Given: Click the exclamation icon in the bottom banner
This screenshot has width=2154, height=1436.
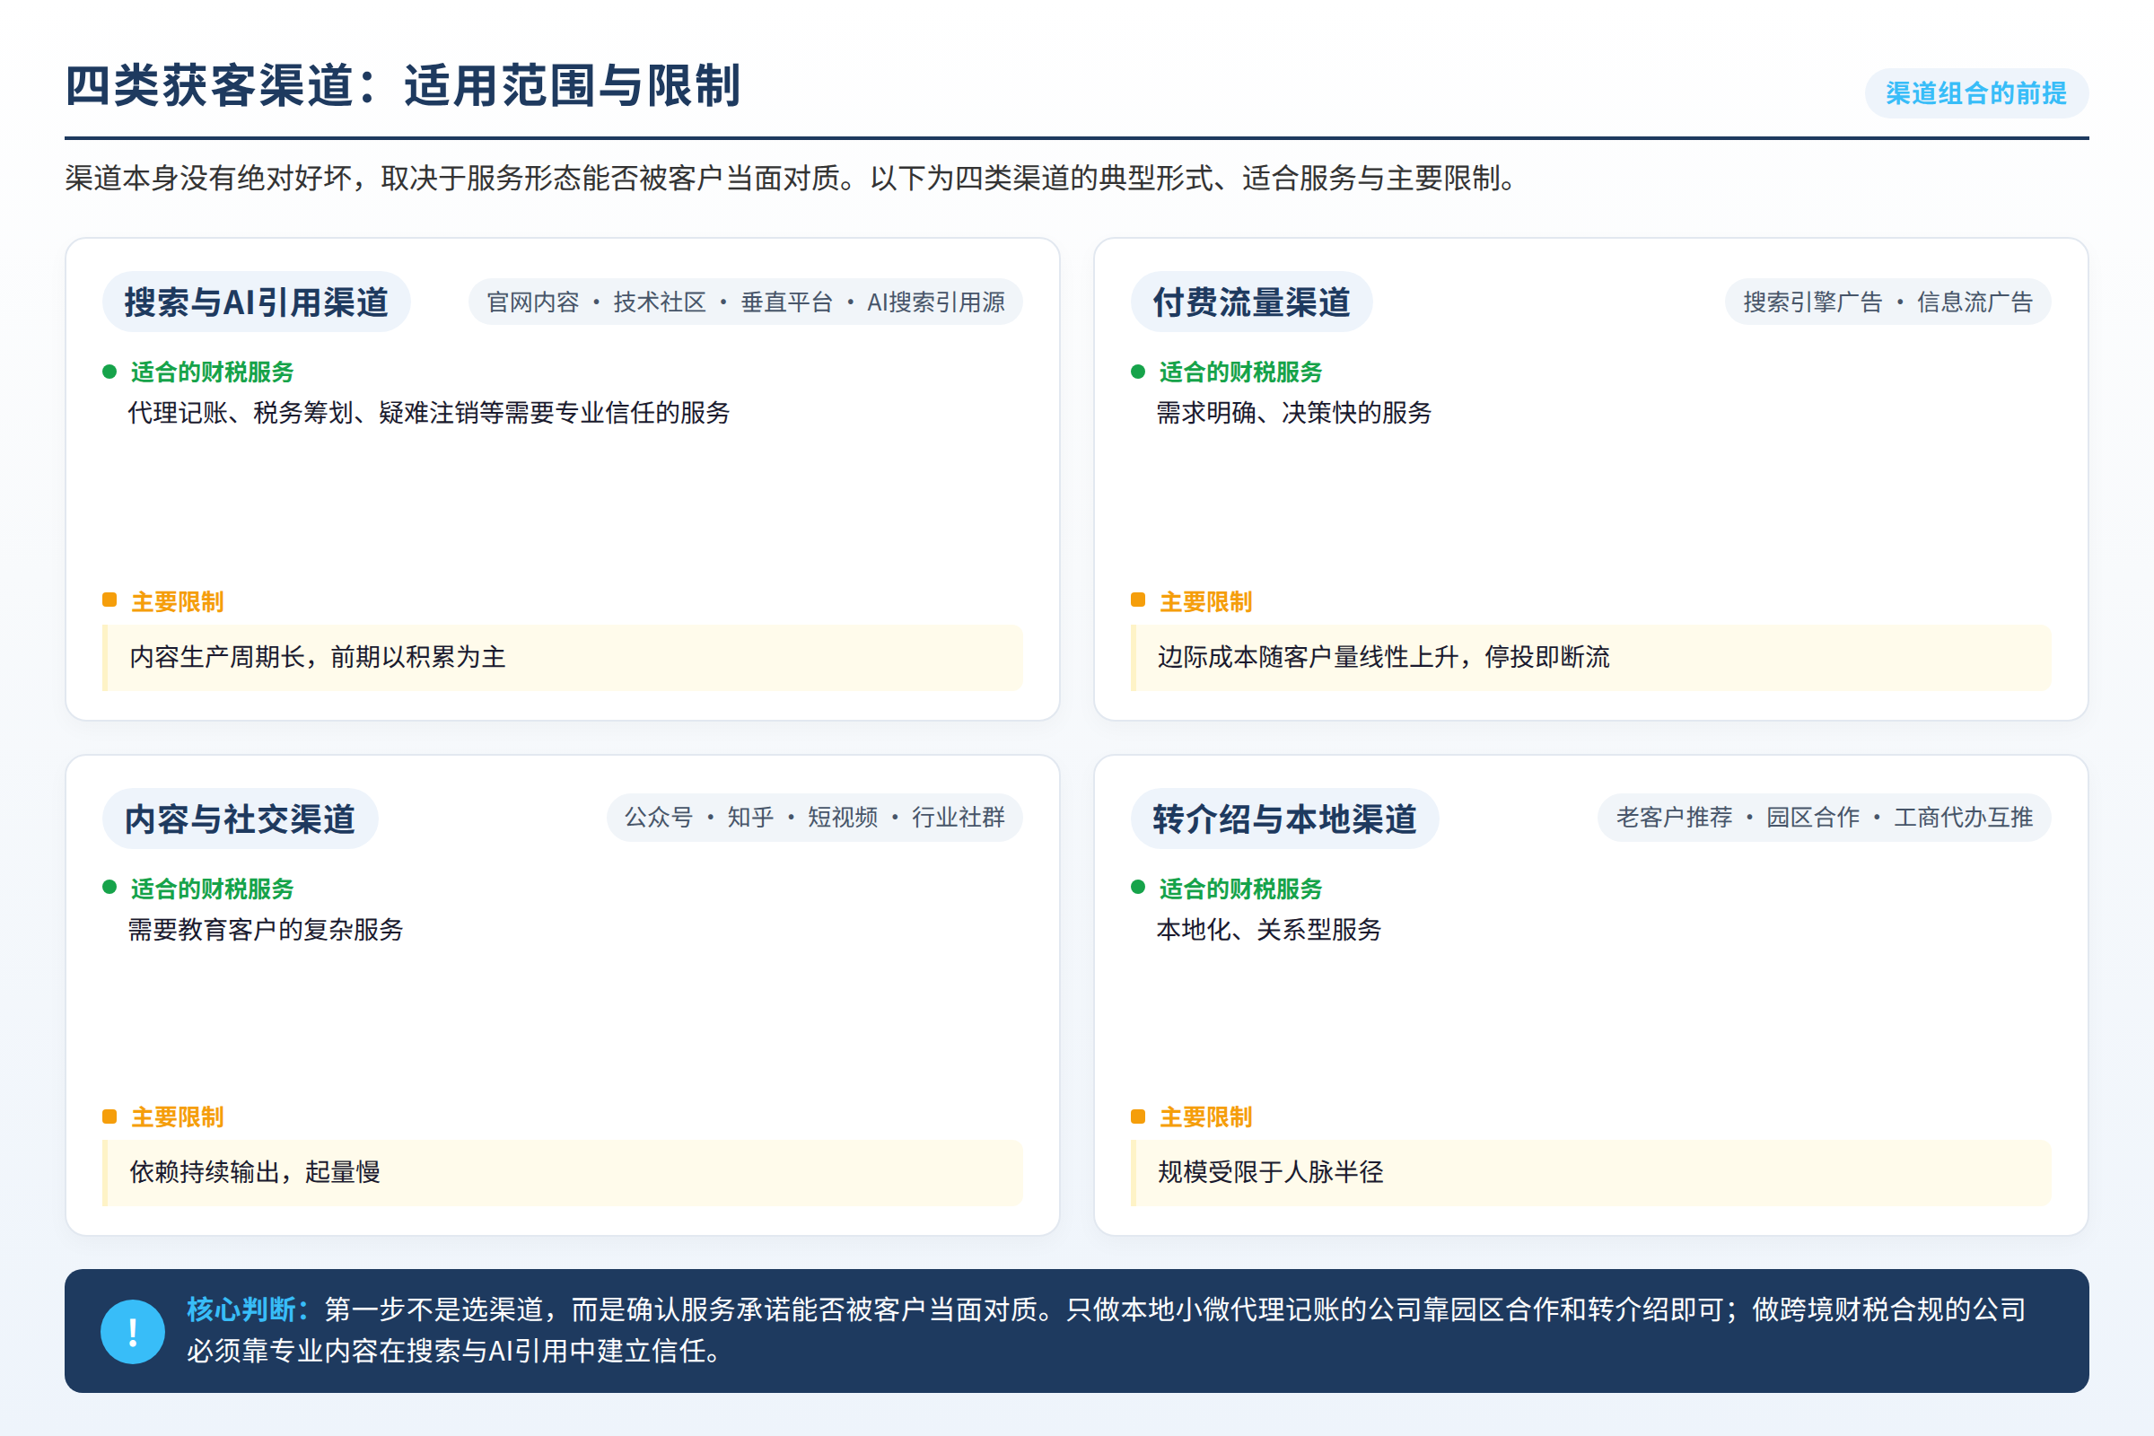Looking at the screenshot, I should coord(133,1332).
